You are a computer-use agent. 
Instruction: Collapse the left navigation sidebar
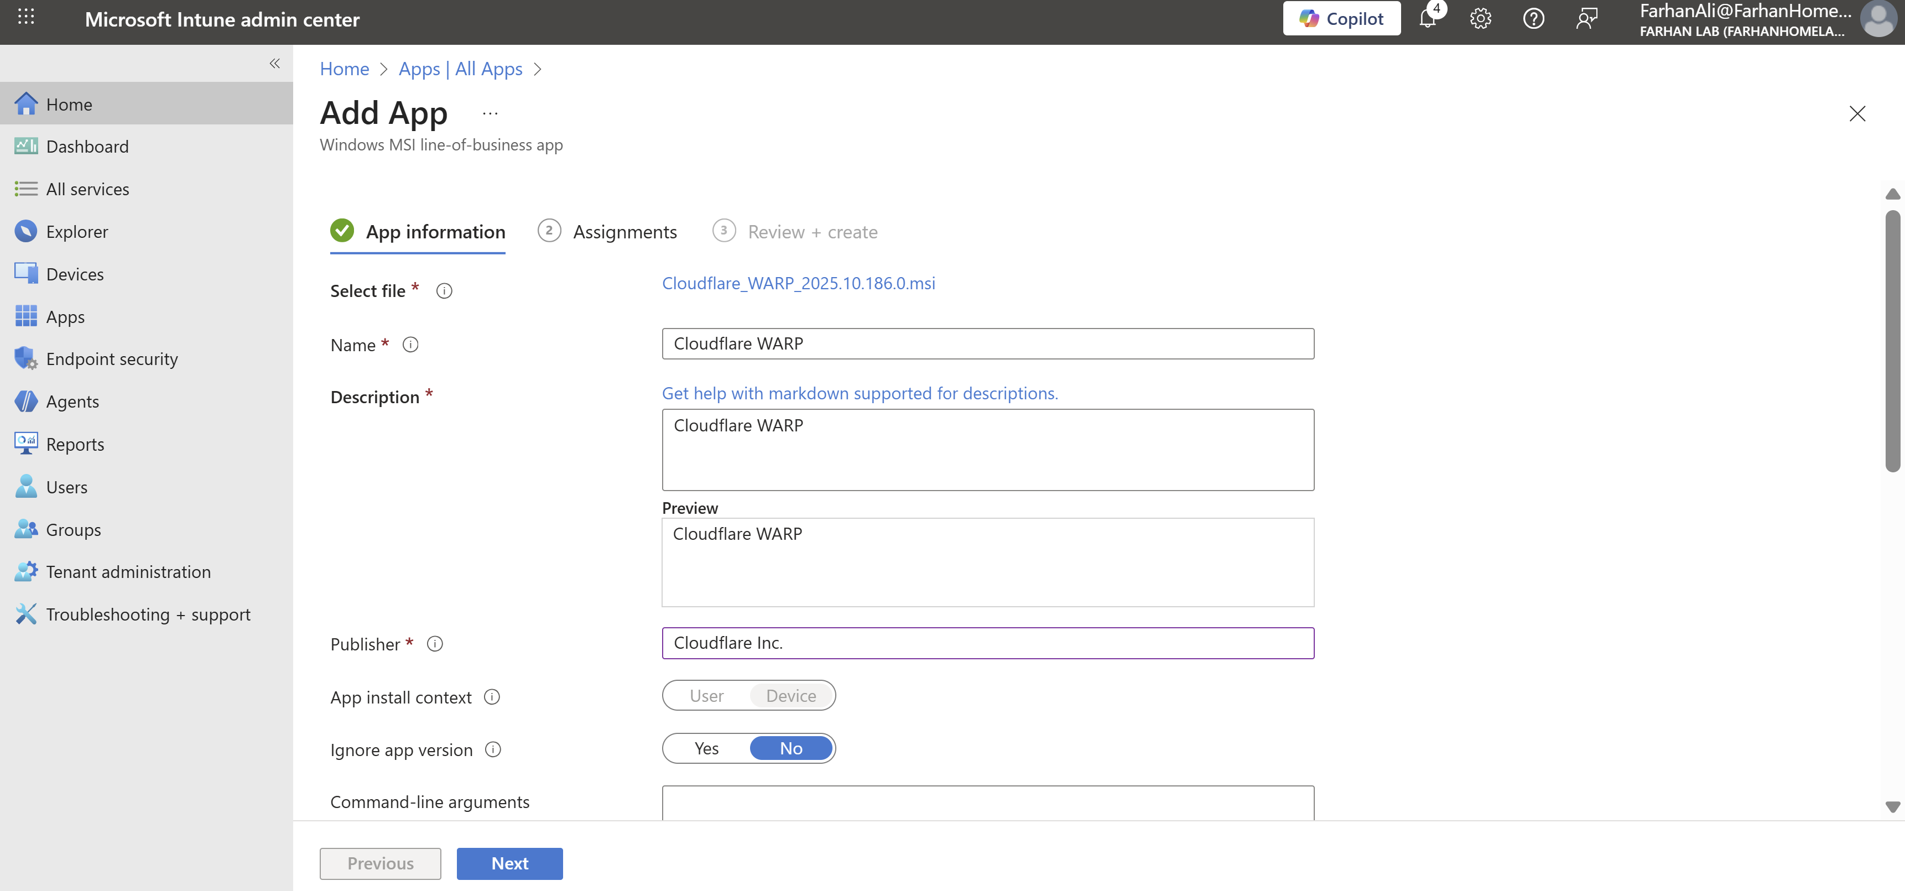(x=274, y=64)
